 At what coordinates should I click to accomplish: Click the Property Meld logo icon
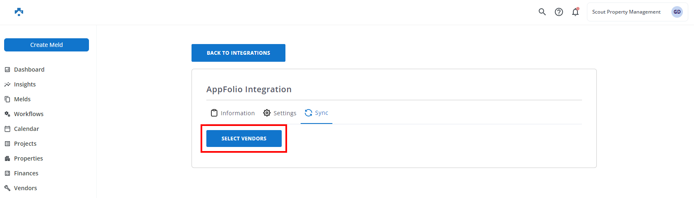click(x=19, y=12)
